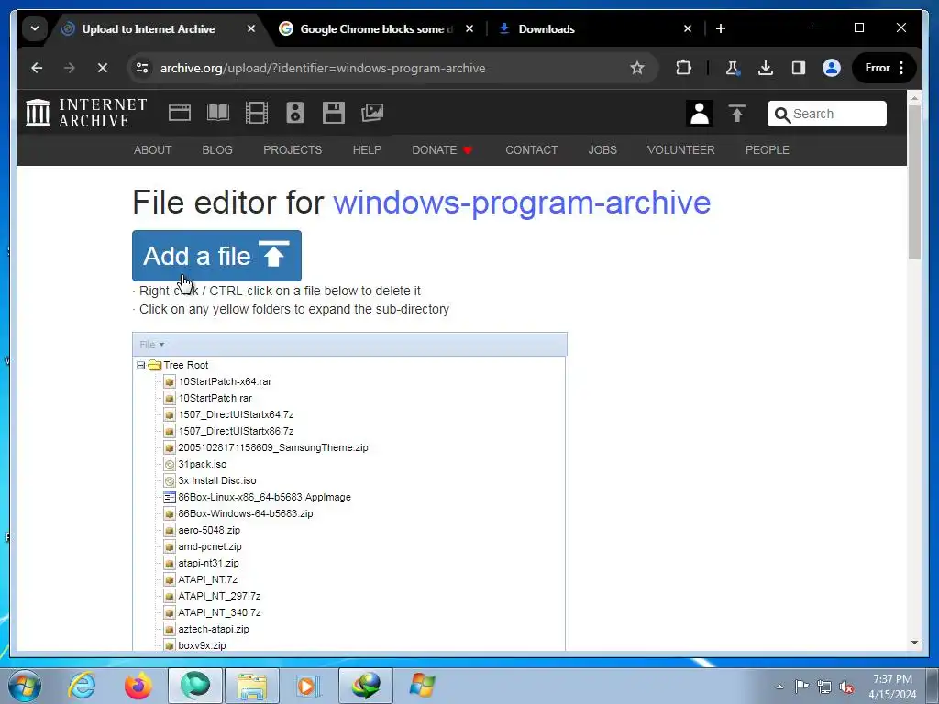Screen dimensions: 939x704
Task: Open the PROJECTS menu item
Action: tap(293, 150)
